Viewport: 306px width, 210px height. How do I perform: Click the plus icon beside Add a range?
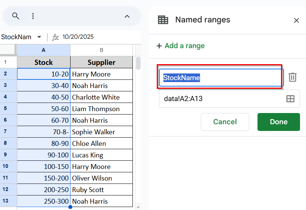(159, 46)
